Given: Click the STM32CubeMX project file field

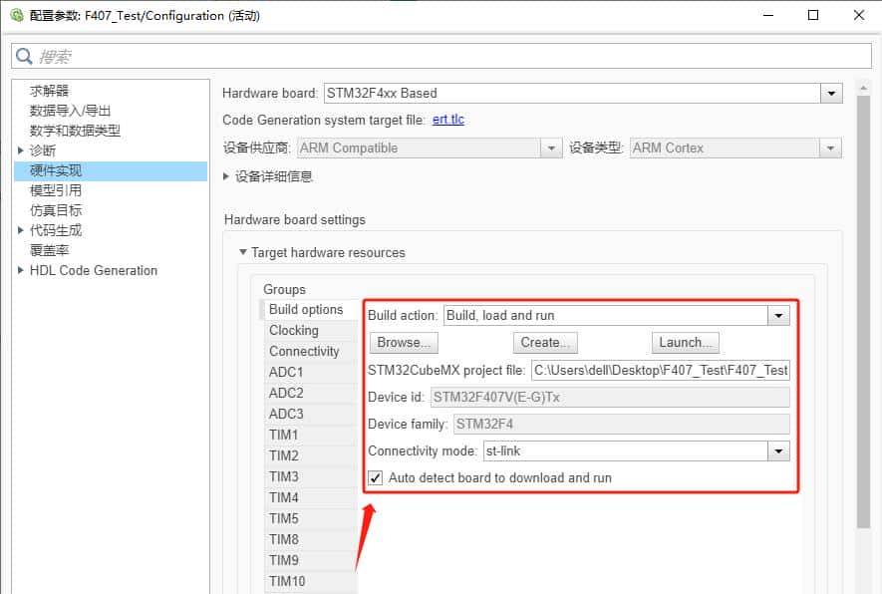Looking at the screenshot, I should point(658,371).
